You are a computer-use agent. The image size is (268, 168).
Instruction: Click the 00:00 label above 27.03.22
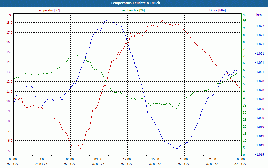(x=241, y=159)
